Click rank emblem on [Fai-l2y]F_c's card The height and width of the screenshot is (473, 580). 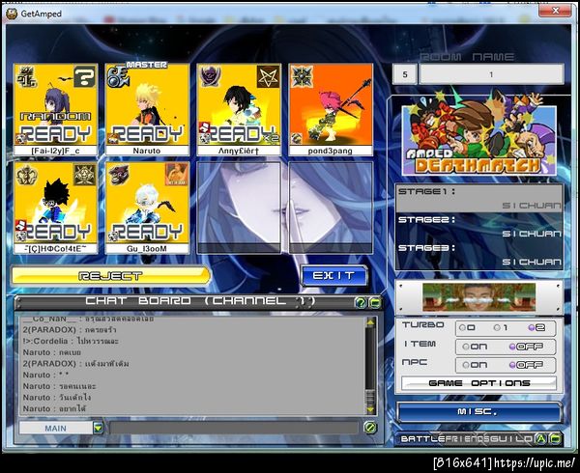[x=28, y=77]
